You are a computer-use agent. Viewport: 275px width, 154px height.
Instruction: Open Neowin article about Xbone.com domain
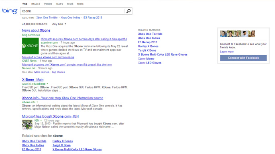(67, 64)
